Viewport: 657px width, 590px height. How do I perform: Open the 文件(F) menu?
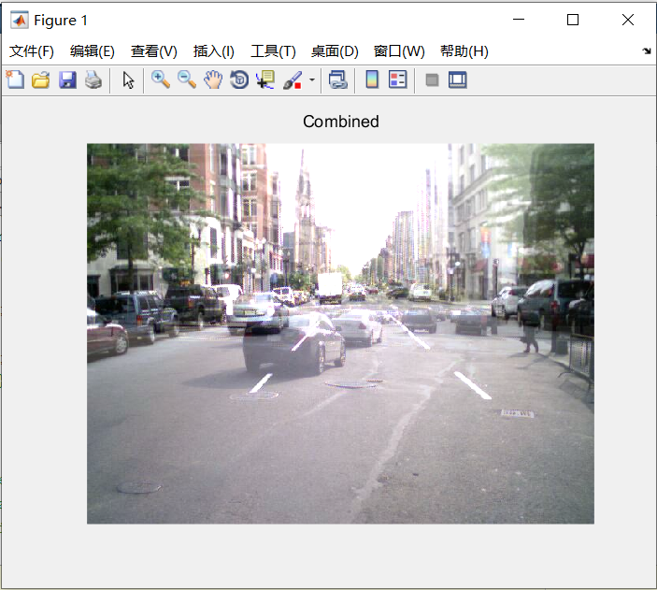pos(32,51)
